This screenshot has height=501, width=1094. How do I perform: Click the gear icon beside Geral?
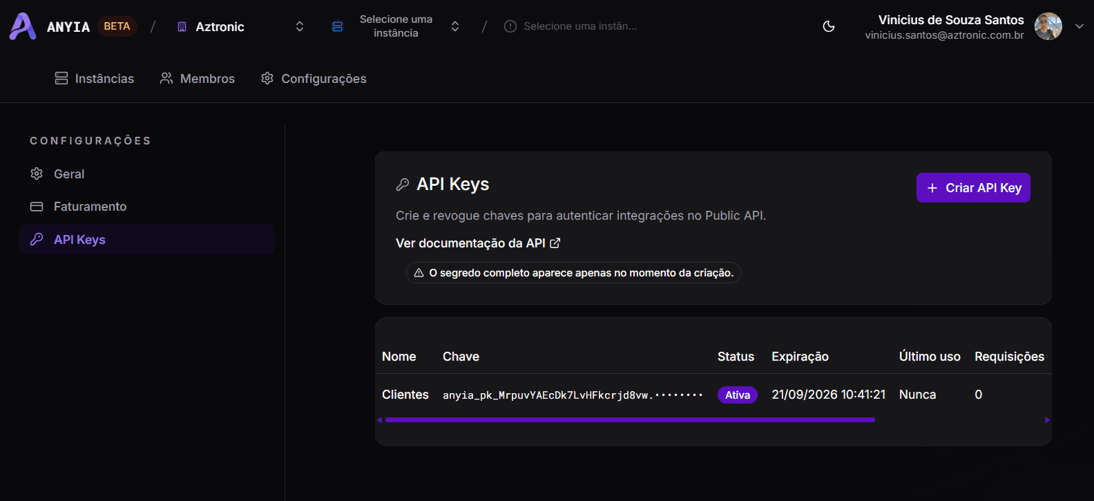pos(37,173)
